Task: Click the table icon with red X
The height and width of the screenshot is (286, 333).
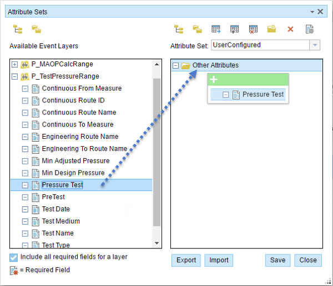Action: click(253, 29)
